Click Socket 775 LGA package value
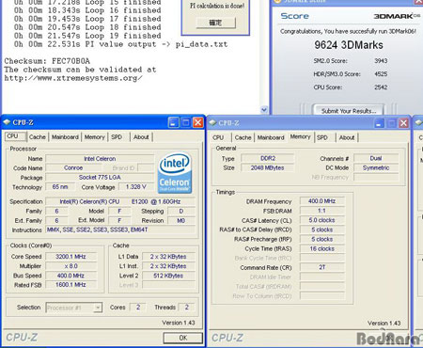This screenshot has height=348, width=423. pos(100,178)
